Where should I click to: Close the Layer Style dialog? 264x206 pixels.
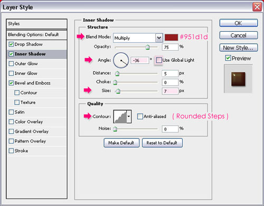tap(257, 7)
